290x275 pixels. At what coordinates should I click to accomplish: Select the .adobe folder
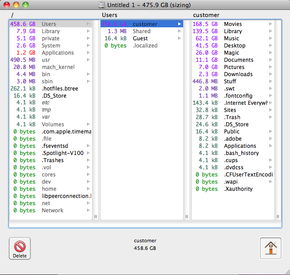click(x=233, y=138)
